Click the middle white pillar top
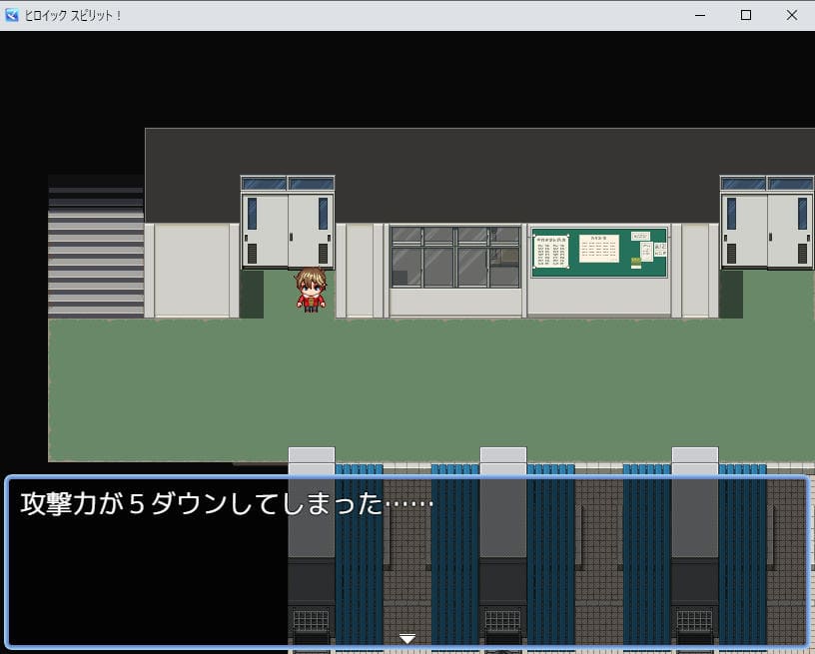 pyautogui.click(x=502, y=455)
